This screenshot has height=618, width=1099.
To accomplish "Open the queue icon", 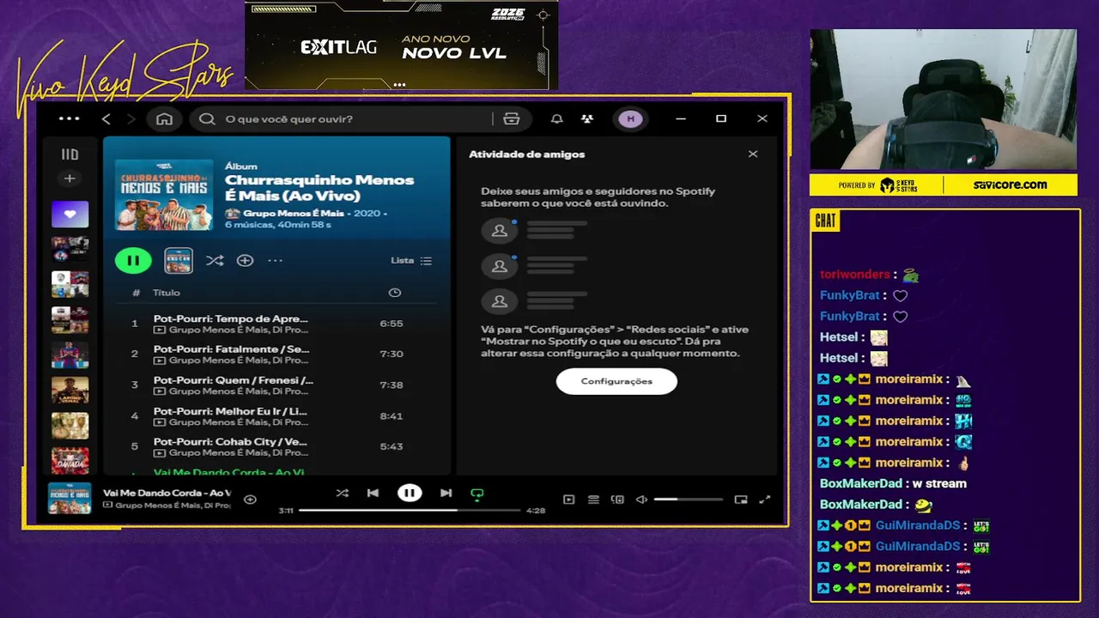I will pos(593,500).
